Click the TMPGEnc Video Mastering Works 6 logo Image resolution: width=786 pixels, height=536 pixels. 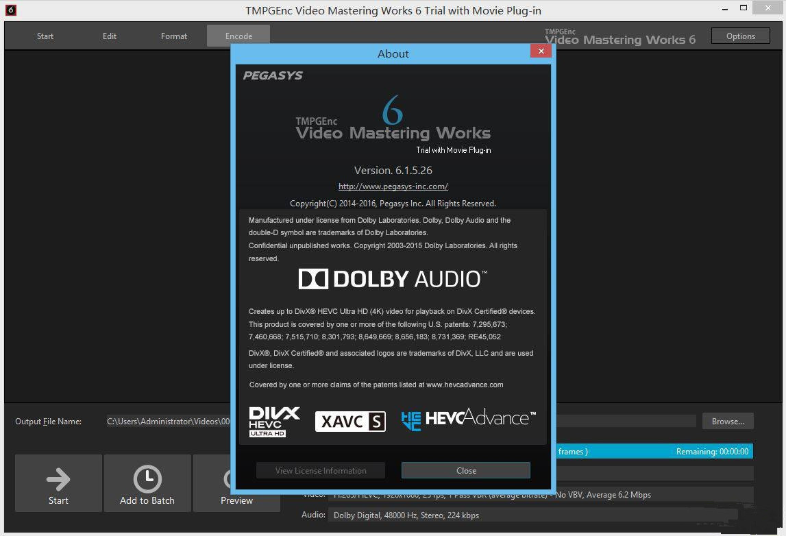[393, 118]
